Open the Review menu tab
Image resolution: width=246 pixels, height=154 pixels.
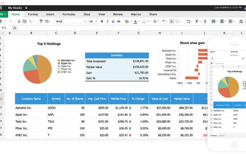118,14
